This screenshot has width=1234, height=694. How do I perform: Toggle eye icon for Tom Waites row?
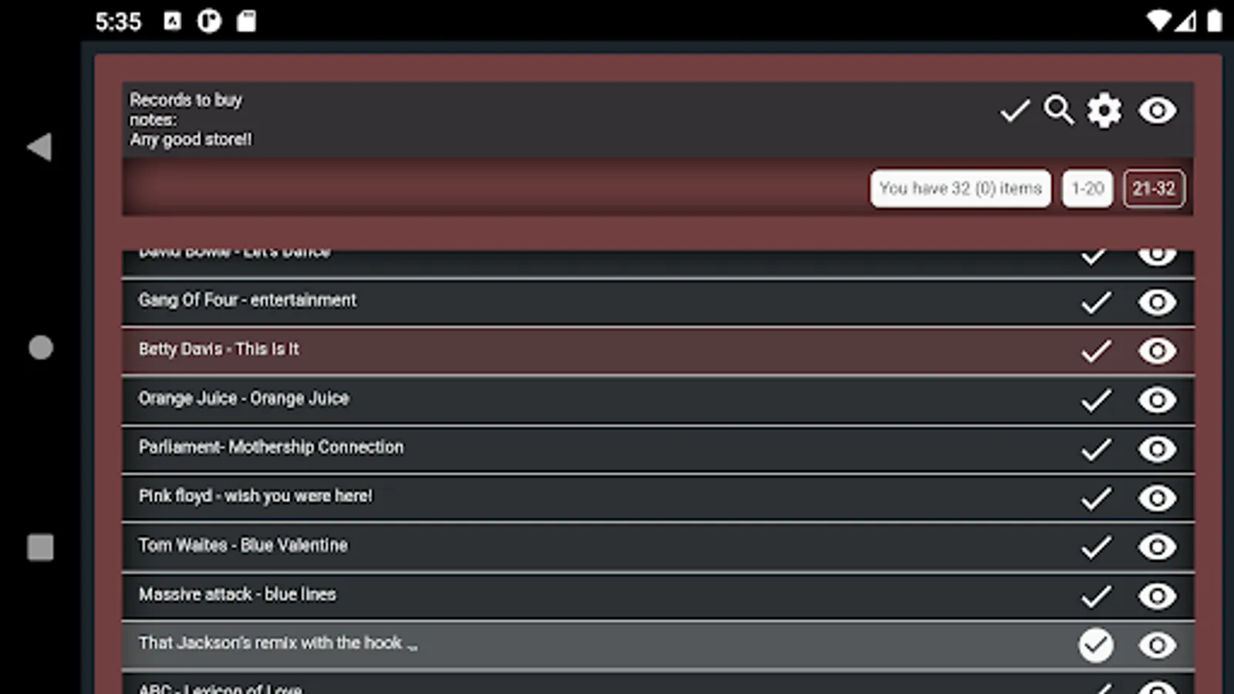pos(1158,547)
